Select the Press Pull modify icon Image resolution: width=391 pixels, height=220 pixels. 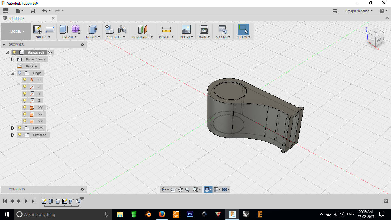pos(93,29)
